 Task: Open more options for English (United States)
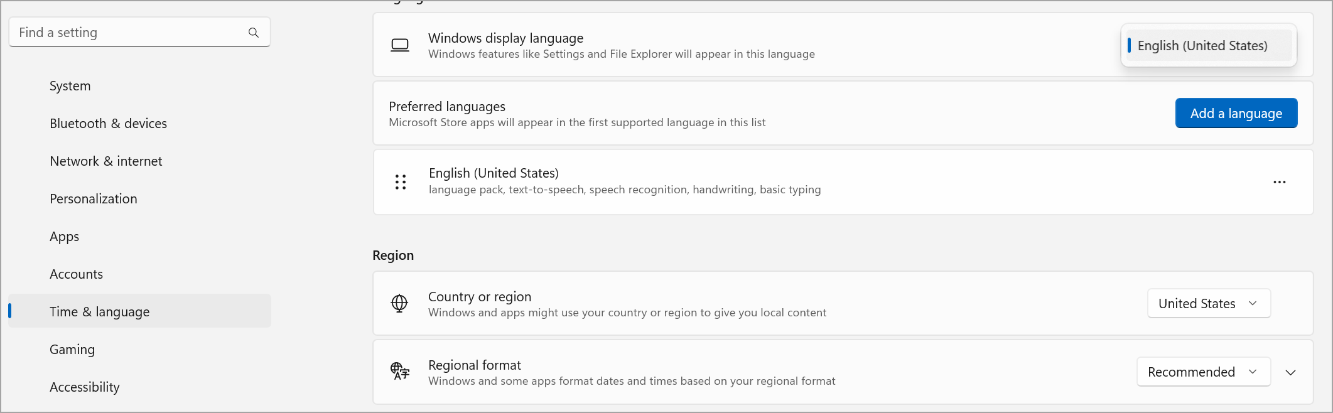(x=1280, y=182)
